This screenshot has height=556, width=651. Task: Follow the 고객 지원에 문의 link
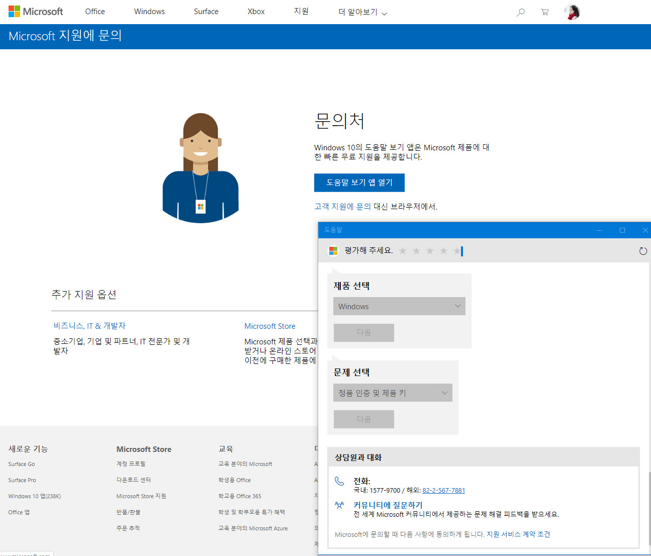(x=342, y=207)
